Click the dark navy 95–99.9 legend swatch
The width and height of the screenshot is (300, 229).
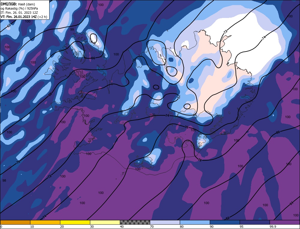click(x=255, y=222)
